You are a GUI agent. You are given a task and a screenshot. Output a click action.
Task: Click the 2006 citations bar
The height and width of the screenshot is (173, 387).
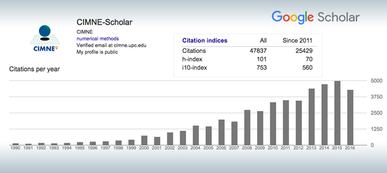point(221,133)
